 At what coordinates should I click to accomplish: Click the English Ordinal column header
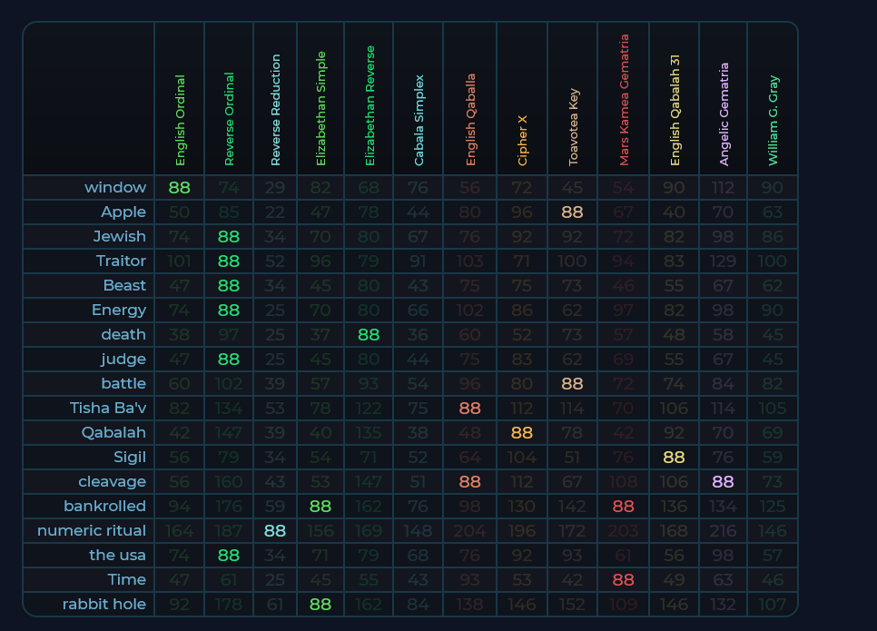[x=180, y=121]
